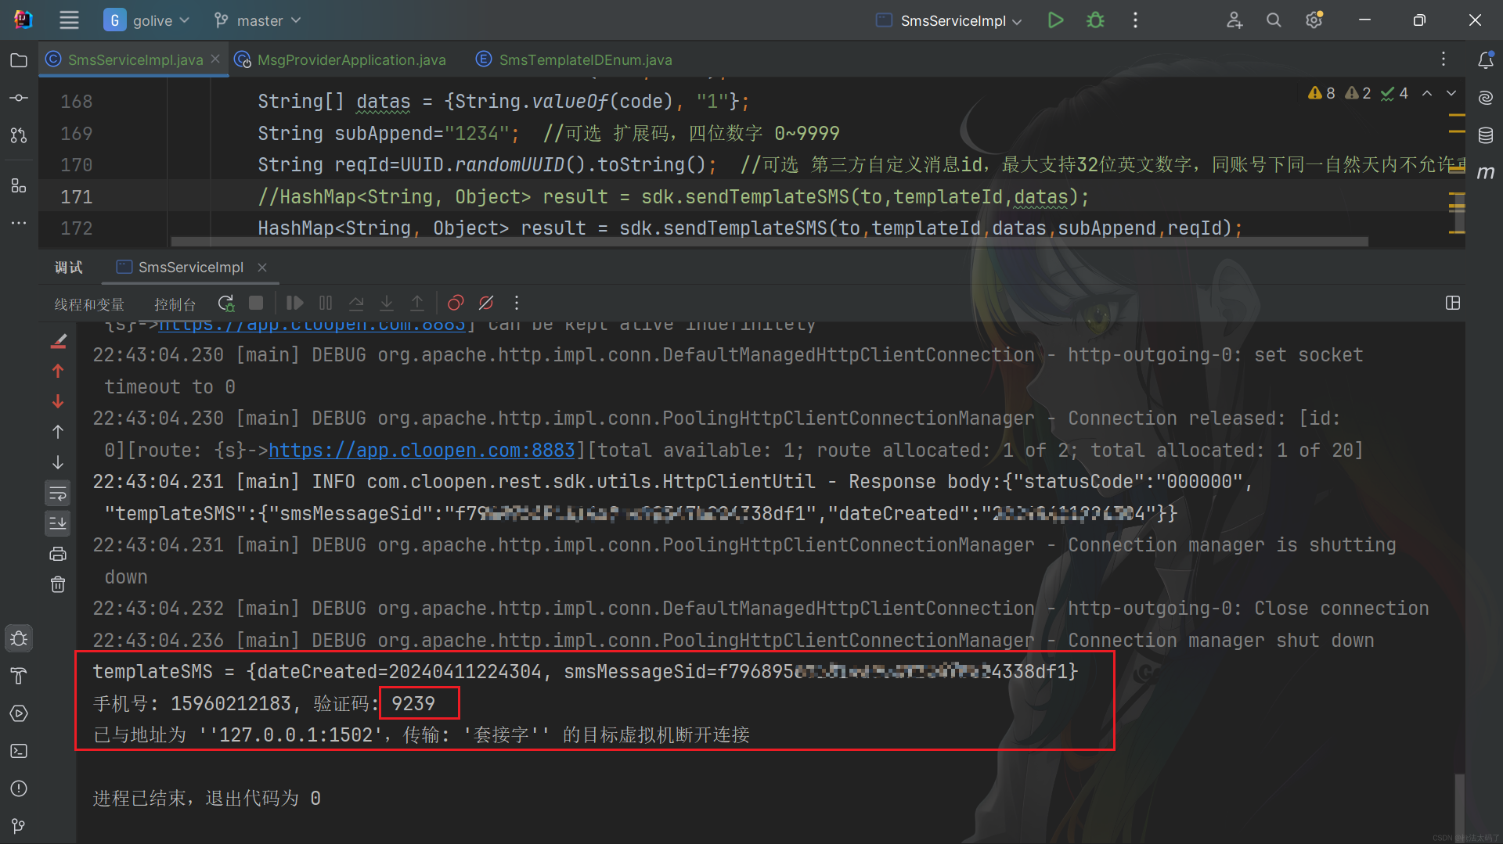Stop the running debug process
The width and height of the screenshot is (1503, 844).
point(256,303)
